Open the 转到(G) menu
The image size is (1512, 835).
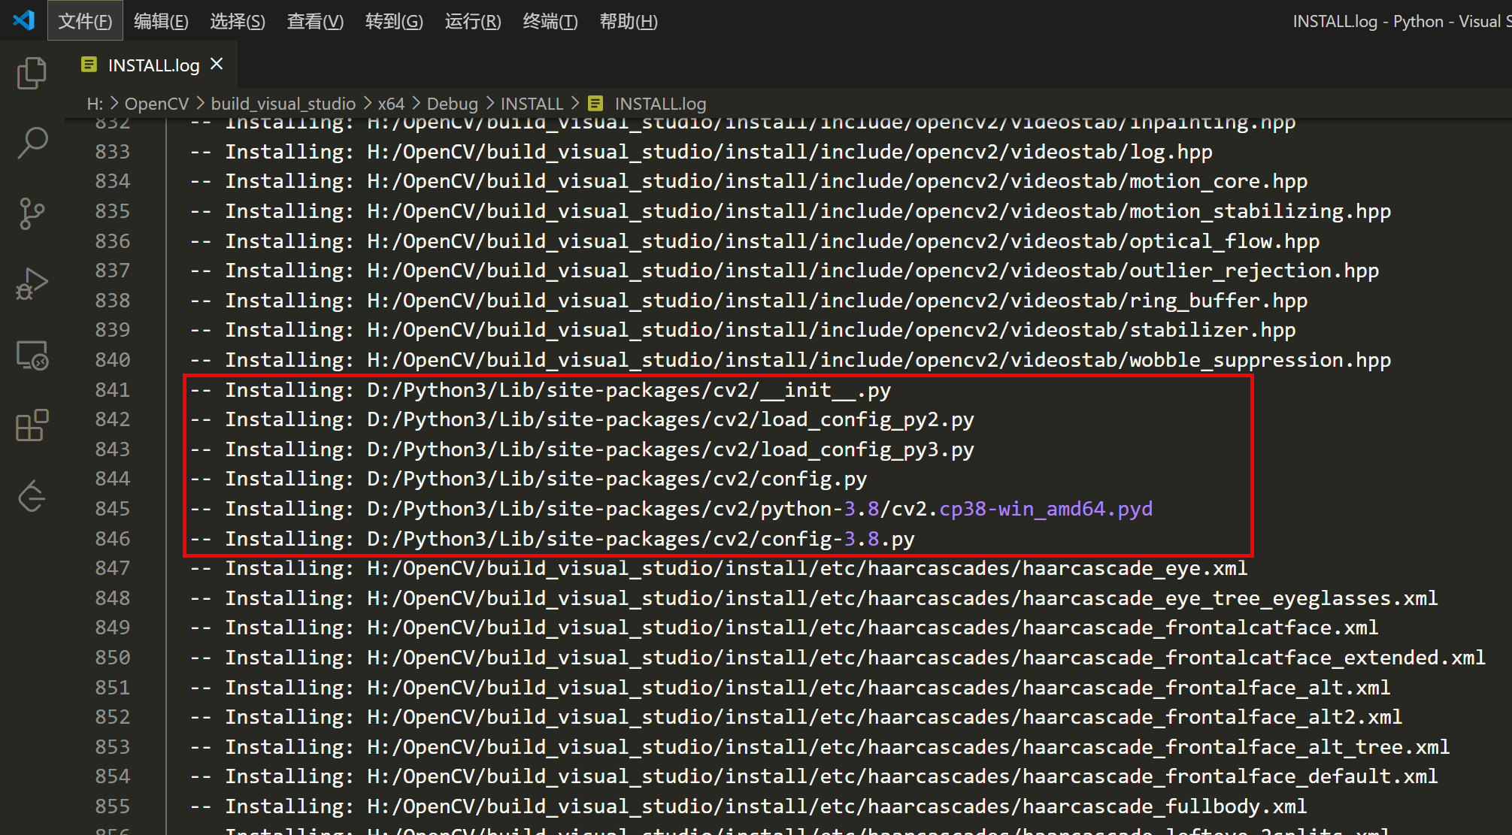pos(394,21)
